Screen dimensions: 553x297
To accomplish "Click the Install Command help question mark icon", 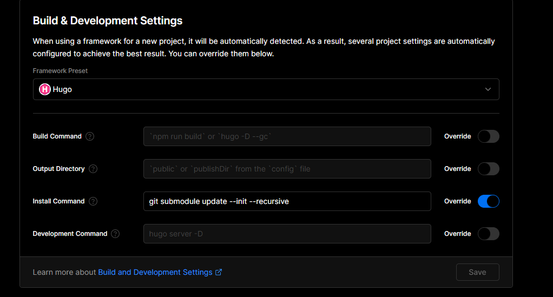I will pos(93,201).
